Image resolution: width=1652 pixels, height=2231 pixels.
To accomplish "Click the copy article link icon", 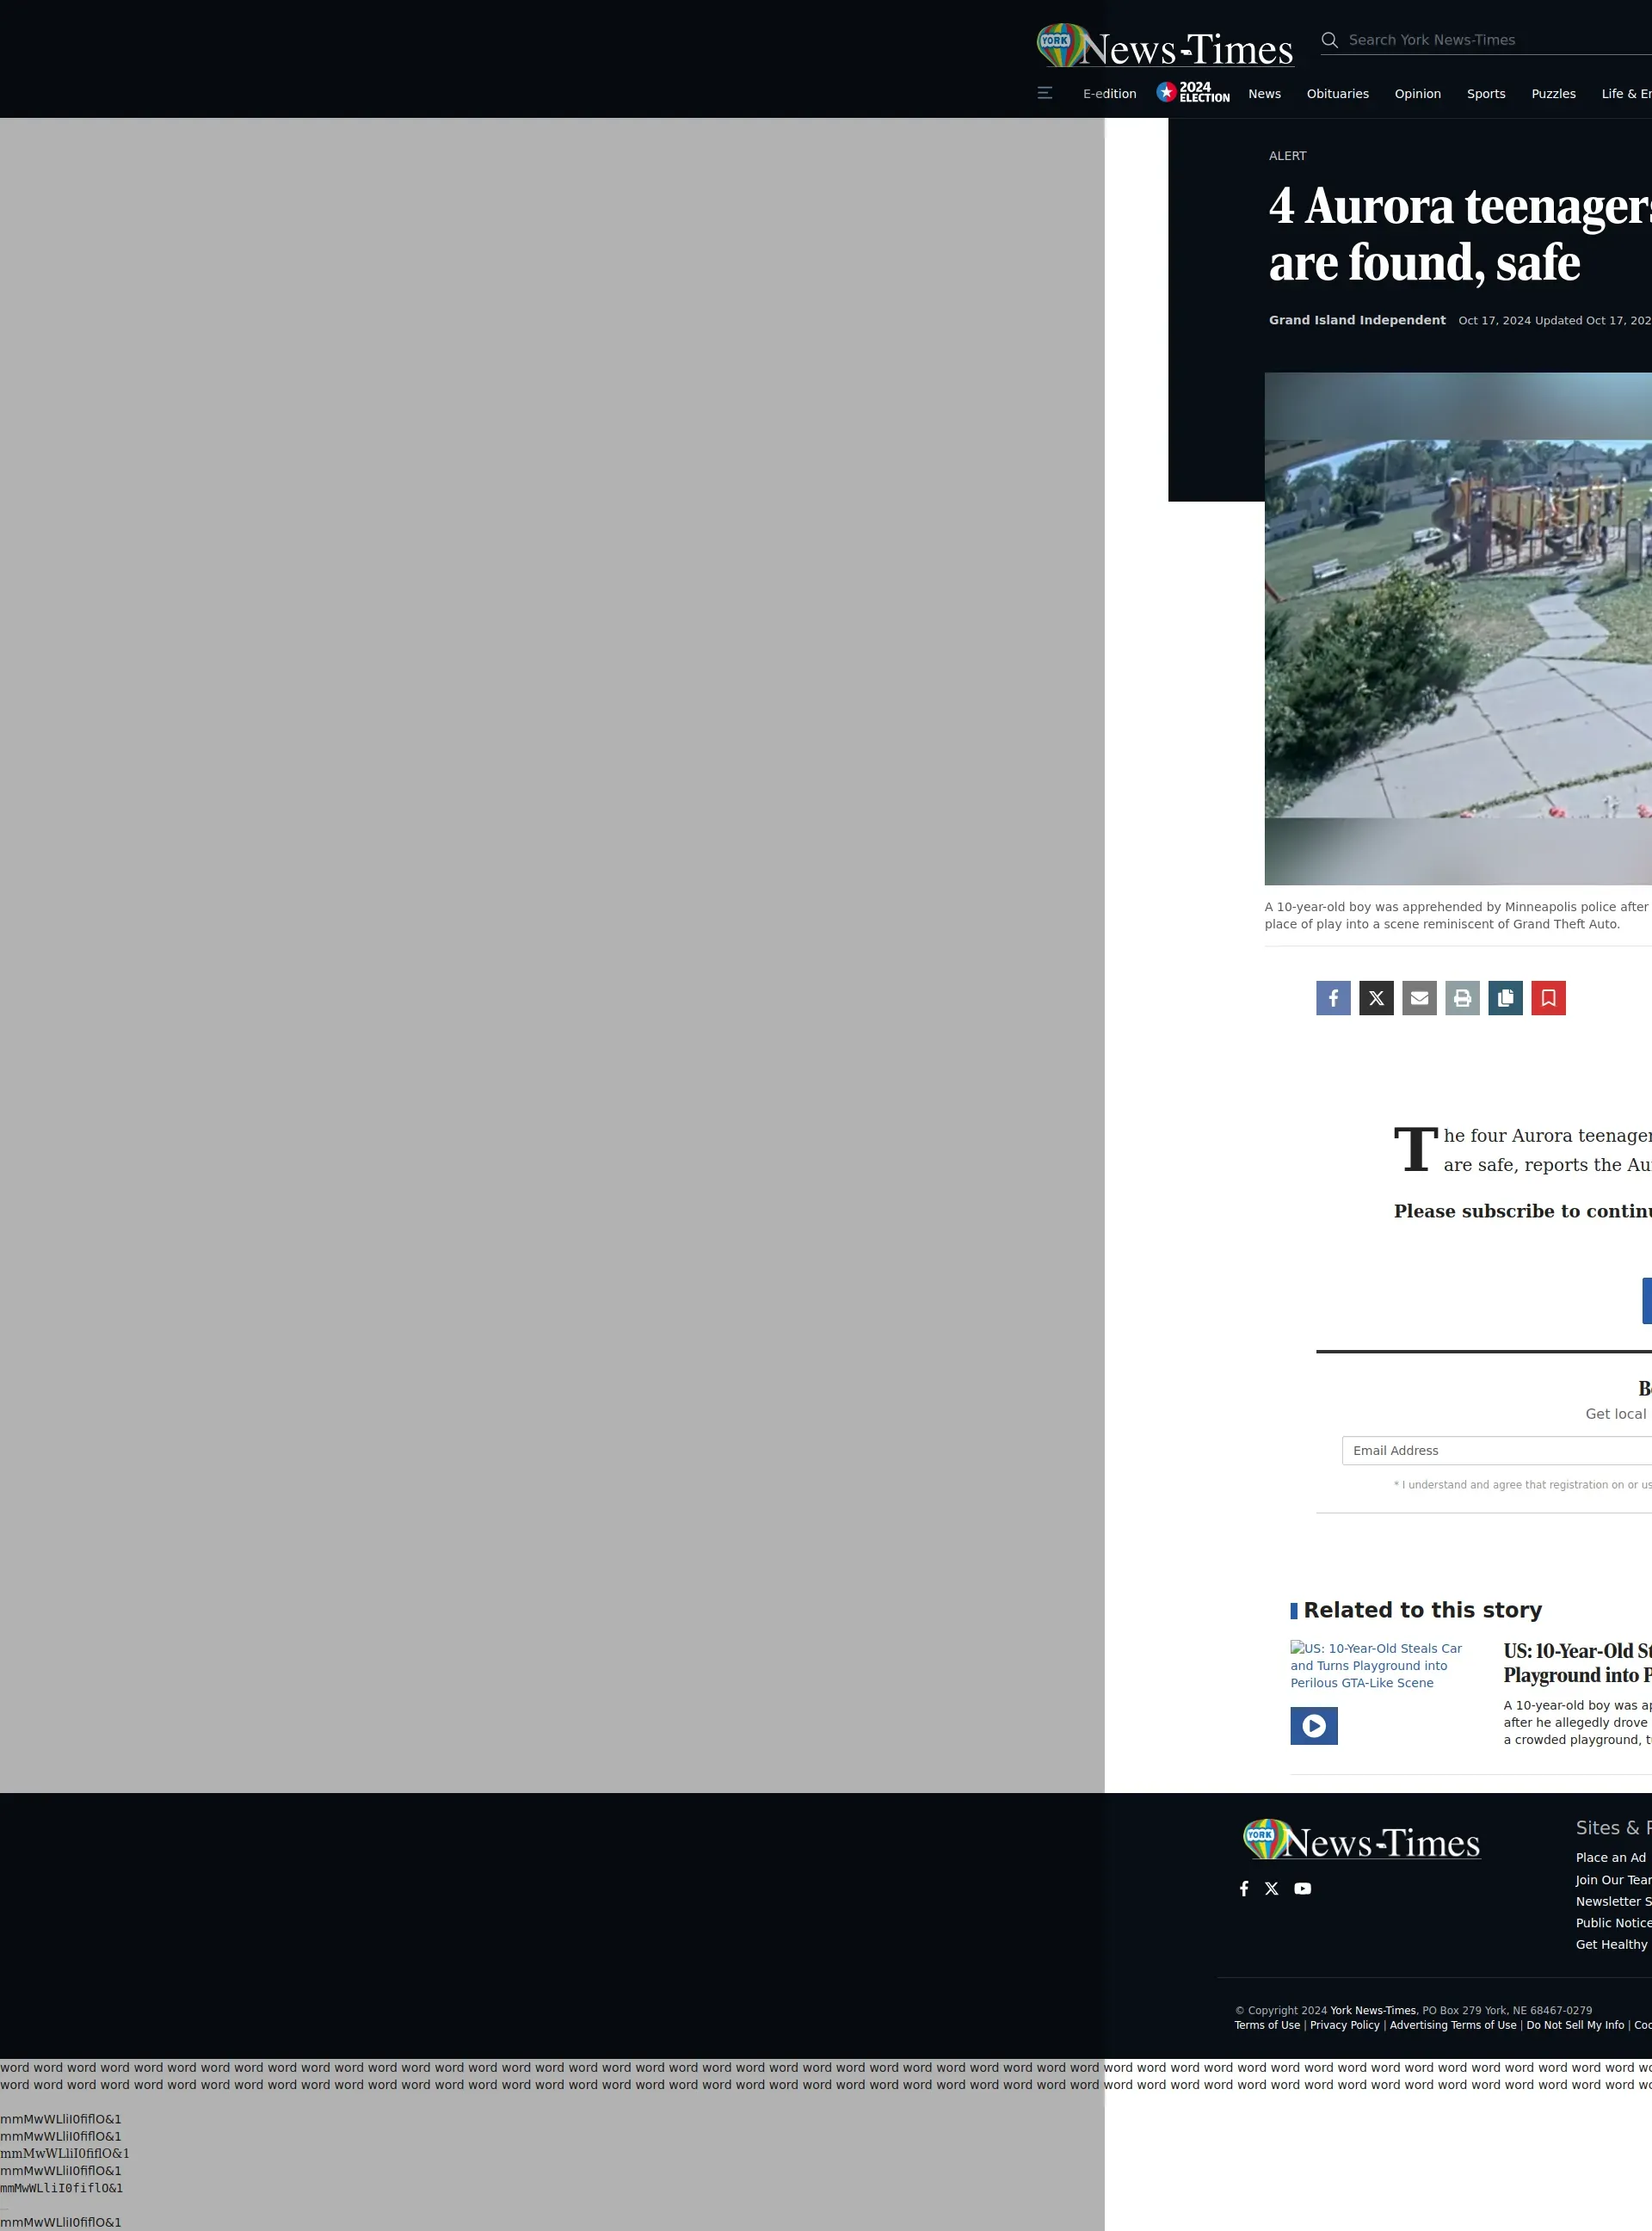I will (1505, 997).
